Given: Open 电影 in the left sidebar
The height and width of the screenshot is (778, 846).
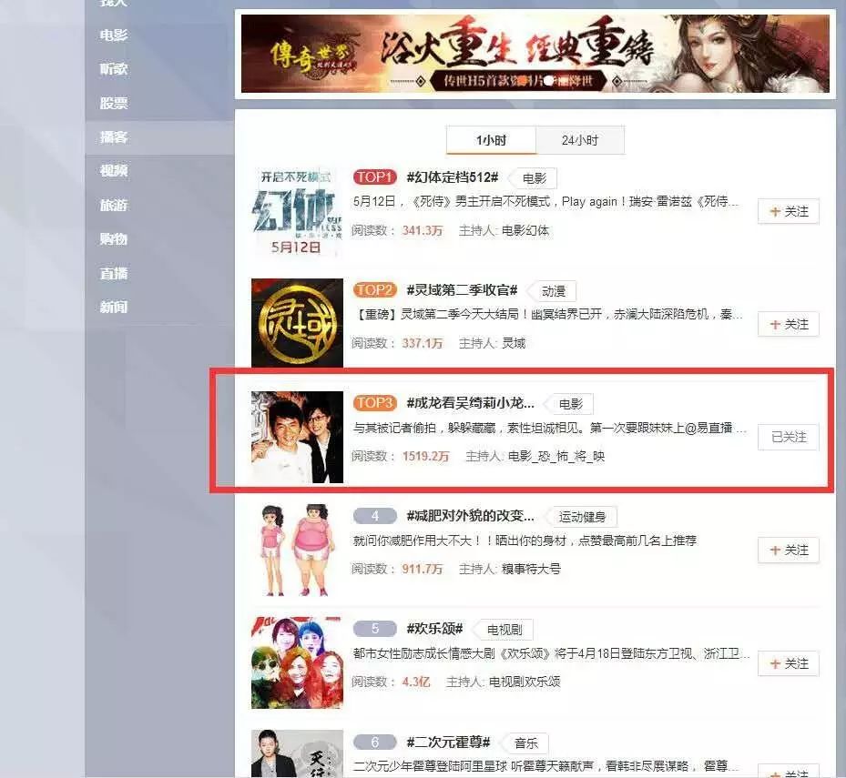Looking at the screenshot, I should click(114, 35).
